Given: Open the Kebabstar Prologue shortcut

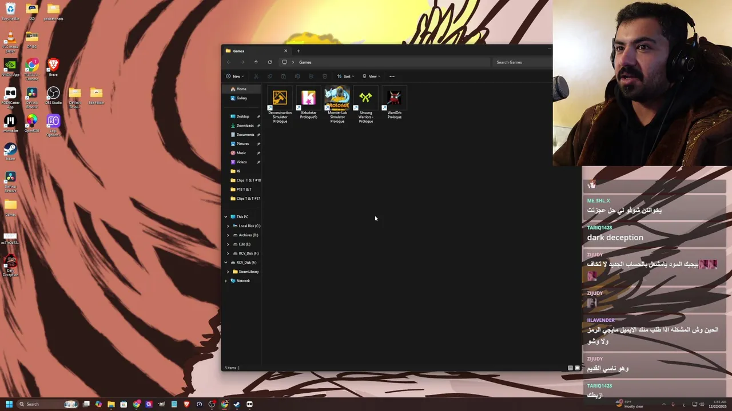Looking at the screenshot, I should (308, 104).
